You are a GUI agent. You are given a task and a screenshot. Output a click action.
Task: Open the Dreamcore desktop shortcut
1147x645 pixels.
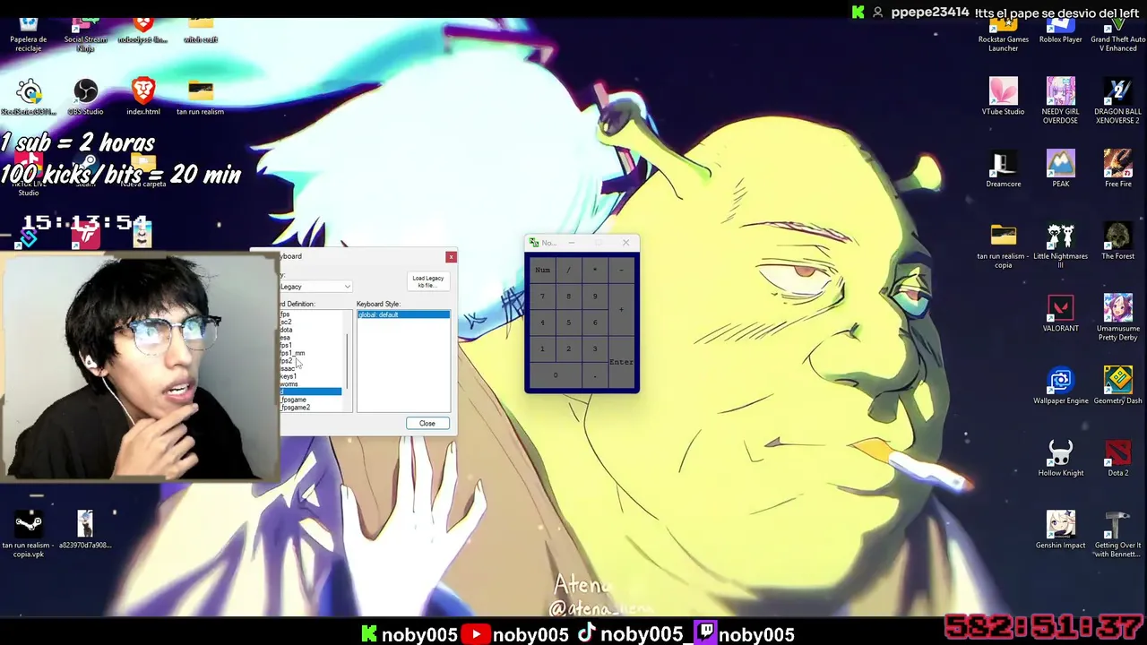[1003, 168]
